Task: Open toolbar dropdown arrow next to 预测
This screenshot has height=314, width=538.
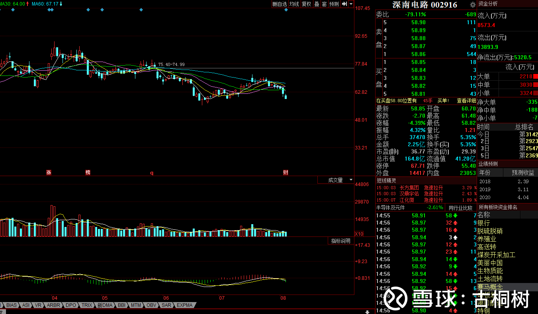Action: coord(351,4)
